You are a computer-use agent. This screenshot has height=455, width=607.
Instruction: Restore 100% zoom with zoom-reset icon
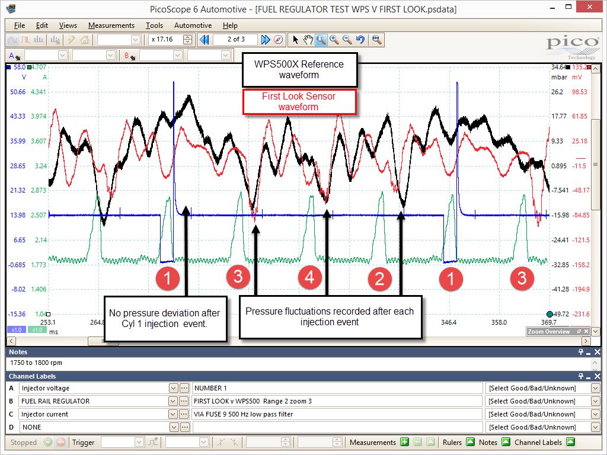point(376,40)
